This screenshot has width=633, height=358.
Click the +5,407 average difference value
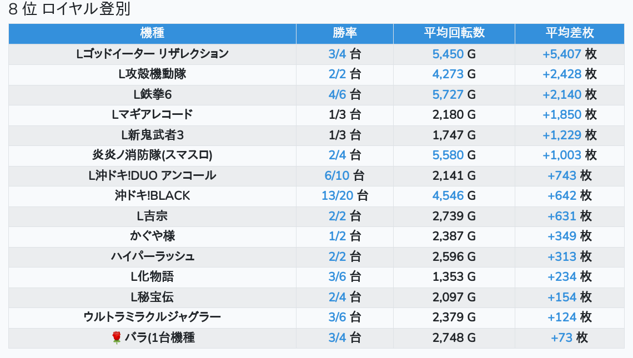[562, 54]
